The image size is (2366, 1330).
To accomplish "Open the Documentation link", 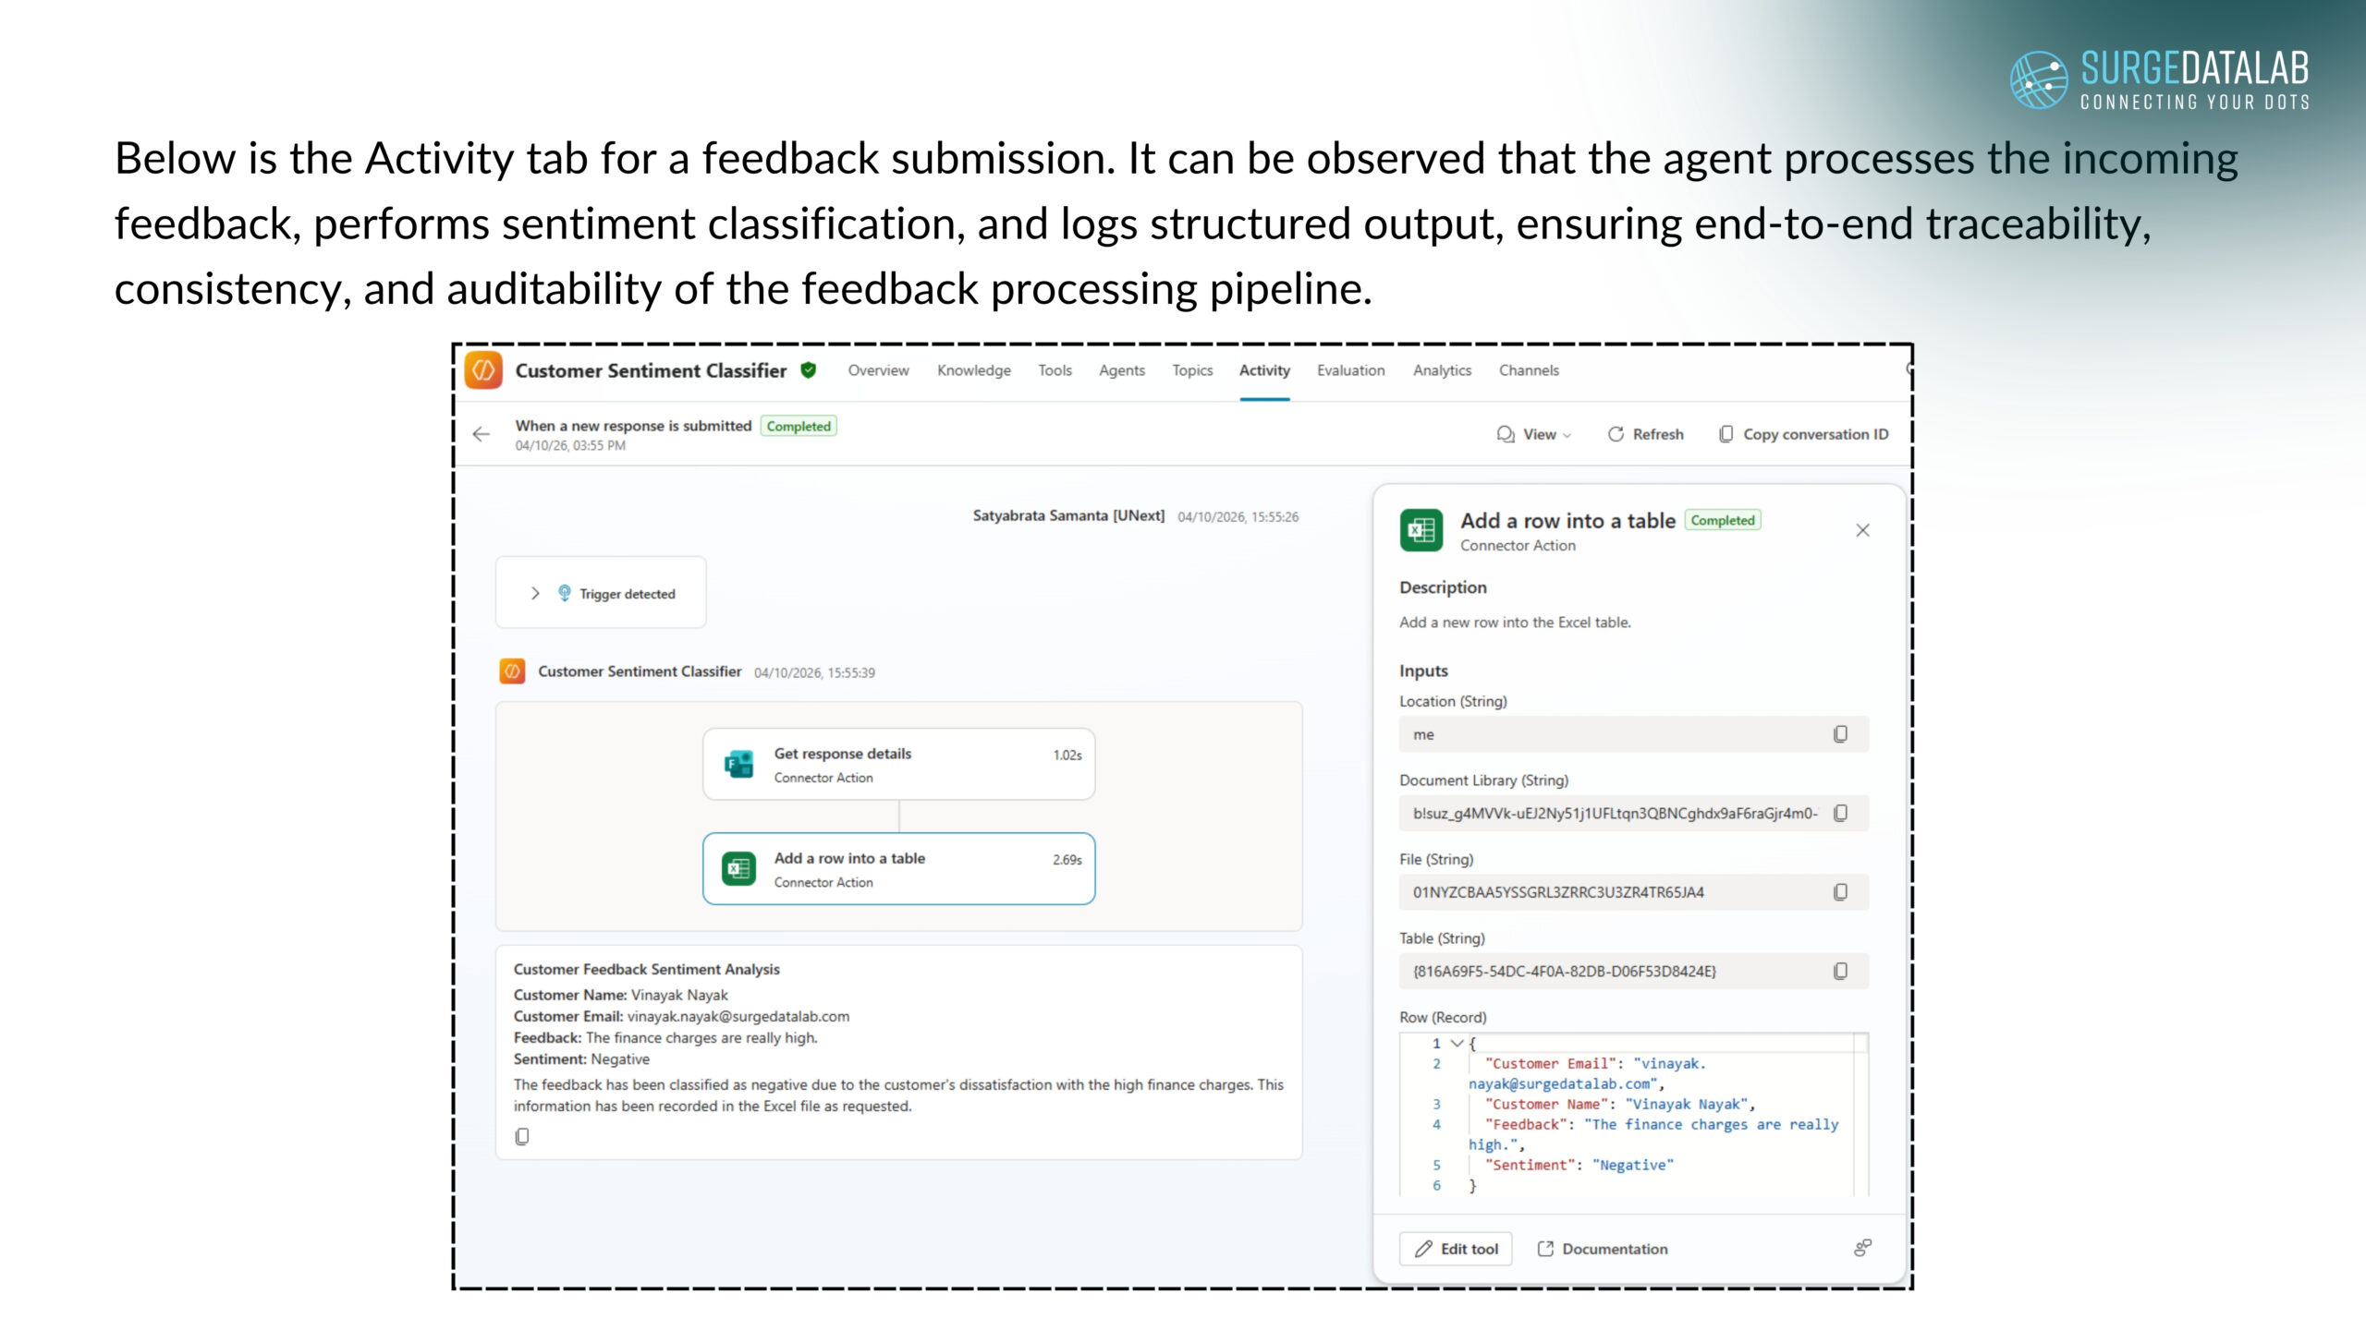I will coord(1603,1249).
